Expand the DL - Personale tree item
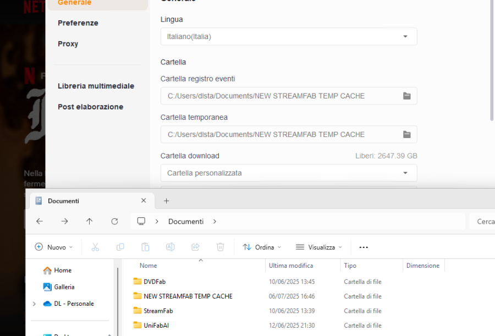This screenshot has height=336, width=495. point(34,304)
